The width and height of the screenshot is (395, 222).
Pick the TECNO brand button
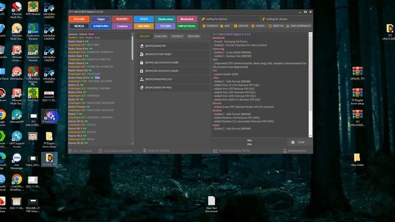coord(165,26)
